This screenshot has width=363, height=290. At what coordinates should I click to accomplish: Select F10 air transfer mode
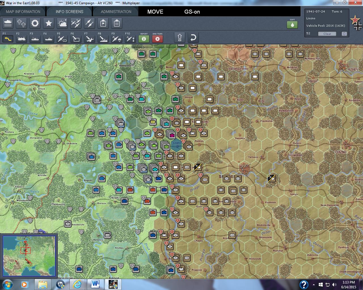pyautogui.click(x=130, y=39)
